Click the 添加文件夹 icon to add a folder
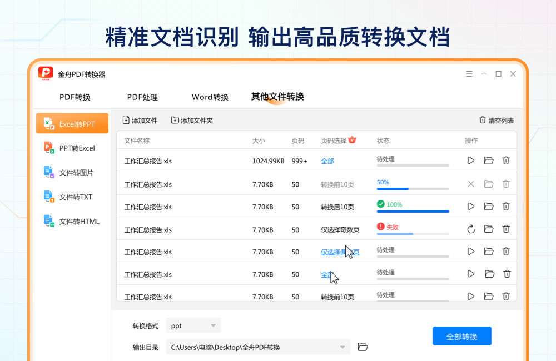This screenshot has width=556, height=361. [174, 120]
